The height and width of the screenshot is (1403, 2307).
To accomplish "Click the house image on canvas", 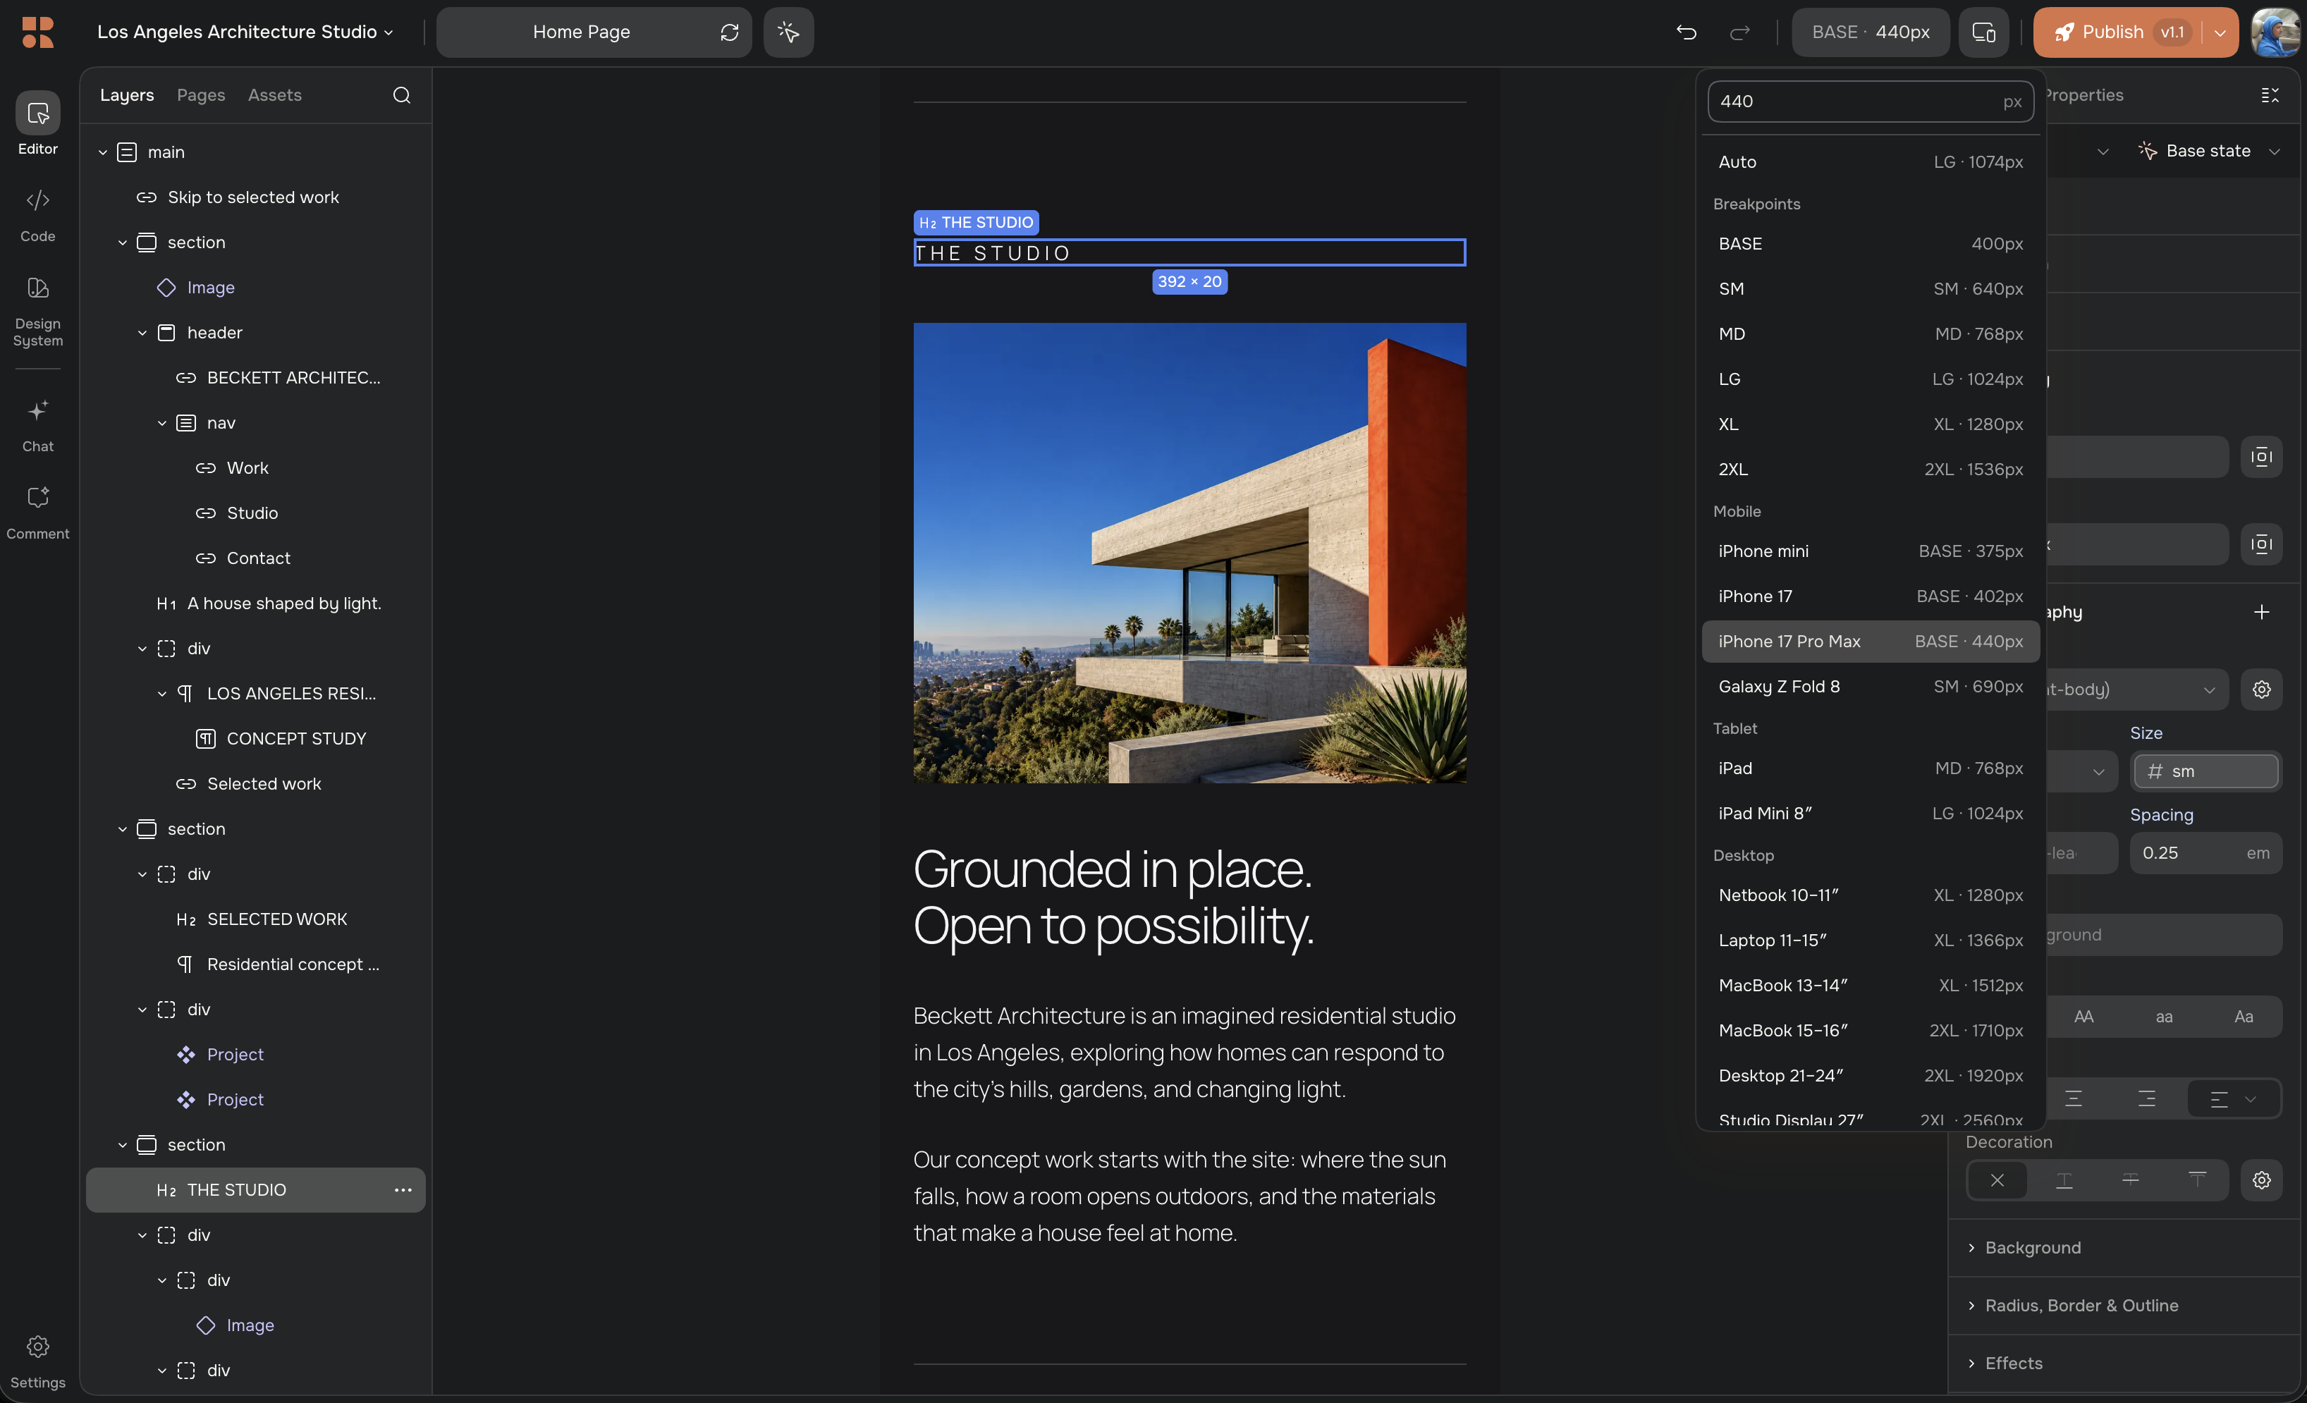I will 1189,552.
